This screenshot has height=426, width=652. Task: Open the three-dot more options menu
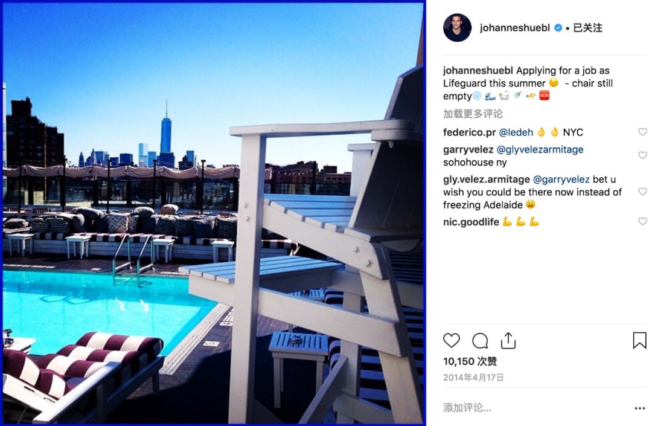(x=640, y=408)
